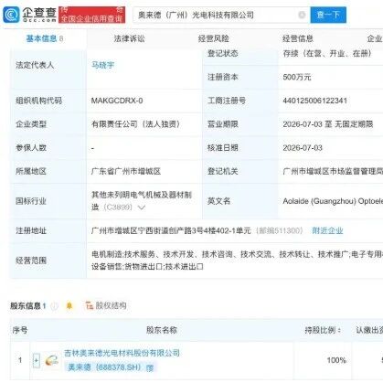Image resolution: width=383 pixels, height=383 pixels.
Task: Click the 股东信息 info icon
Action: click(54, 306)
